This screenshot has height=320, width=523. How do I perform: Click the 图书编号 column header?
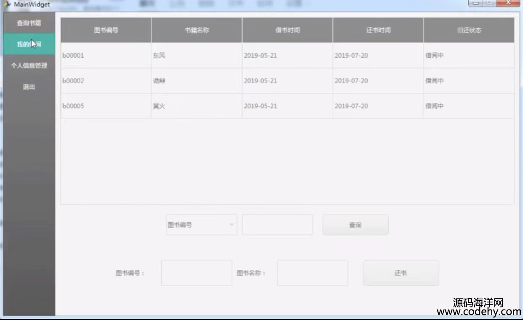(106, 30)
